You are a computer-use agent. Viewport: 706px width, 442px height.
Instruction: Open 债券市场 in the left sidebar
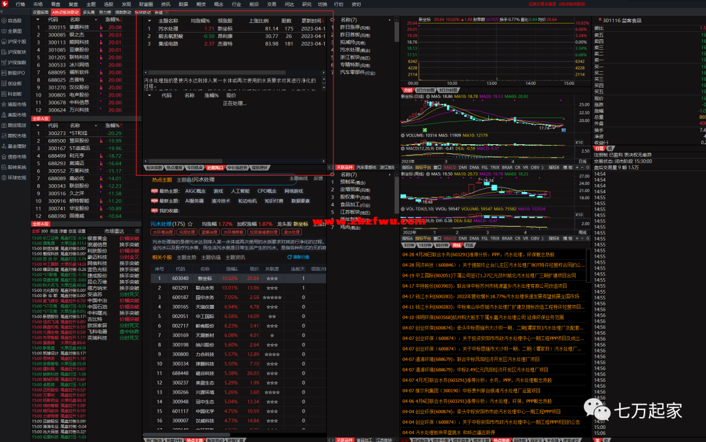14,157
